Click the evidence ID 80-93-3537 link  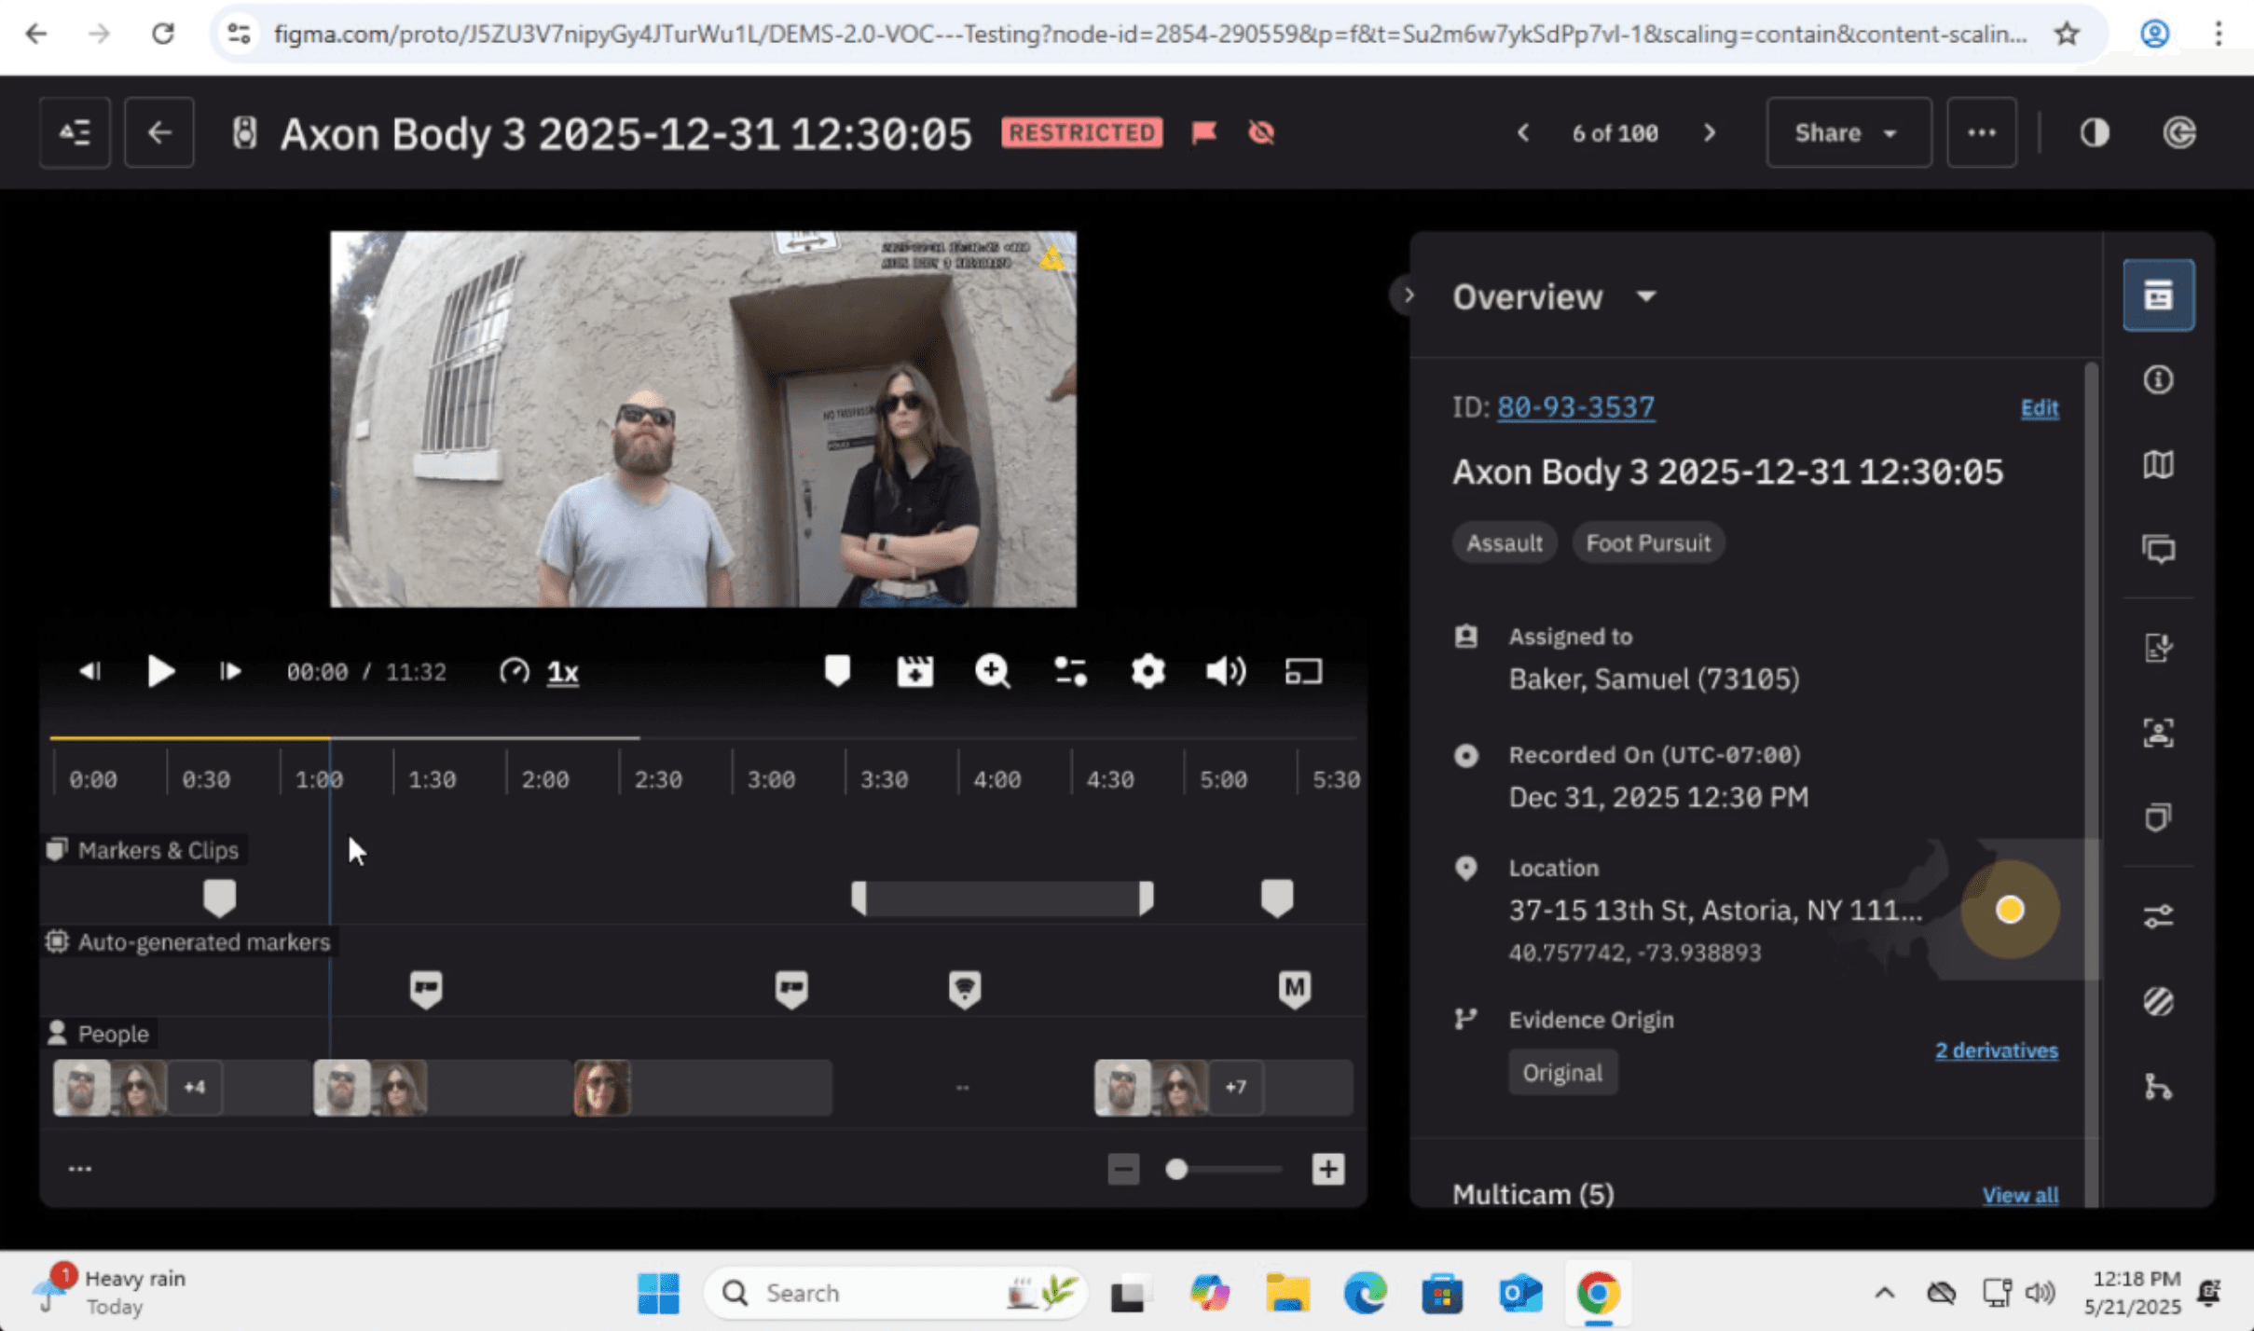(1574, 407)
